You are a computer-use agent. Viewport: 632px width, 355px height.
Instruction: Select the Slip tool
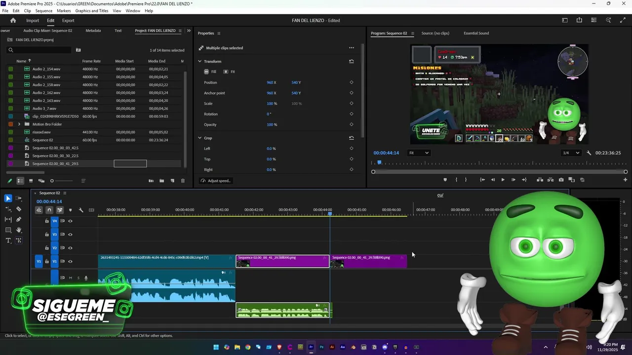point(8,219)
